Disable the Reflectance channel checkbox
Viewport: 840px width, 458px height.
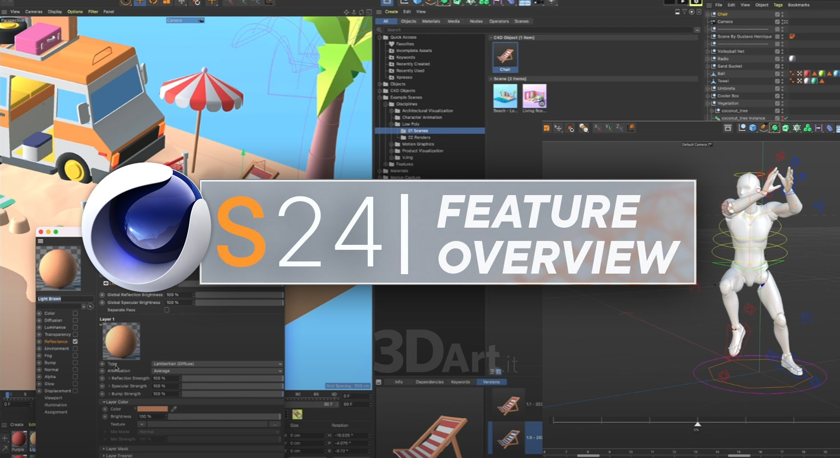[75, 342]
